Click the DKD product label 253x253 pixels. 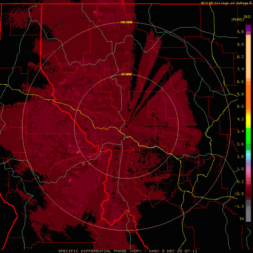(247, 17)
